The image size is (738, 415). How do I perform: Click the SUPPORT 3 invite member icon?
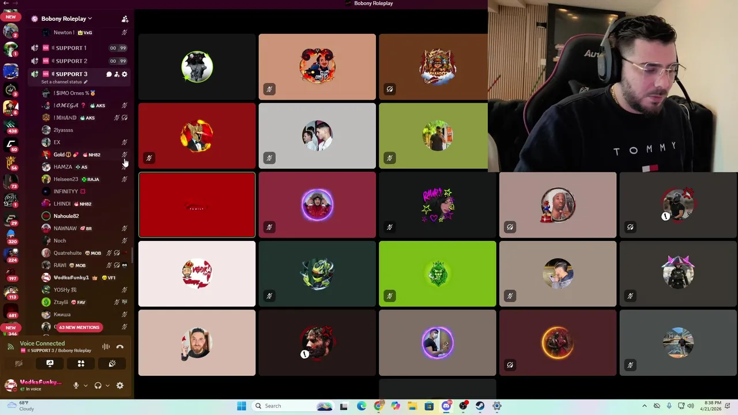[x=116, y=74]
